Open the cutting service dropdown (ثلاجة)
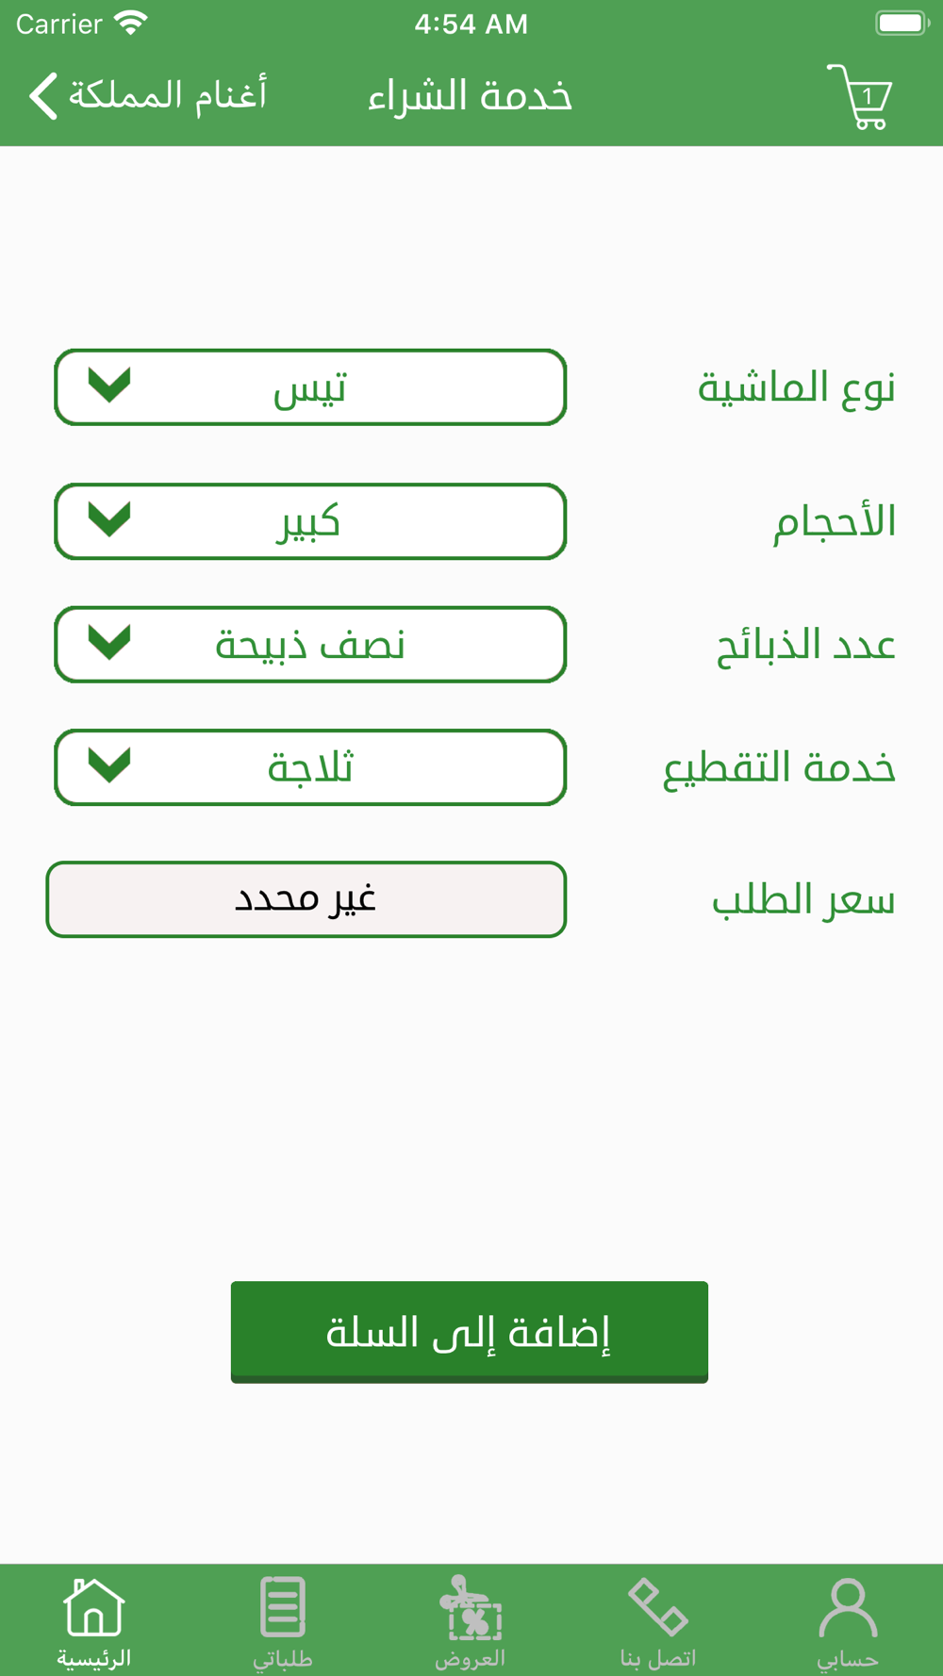This screenshot has height=1676, width=943. (310, 767)
